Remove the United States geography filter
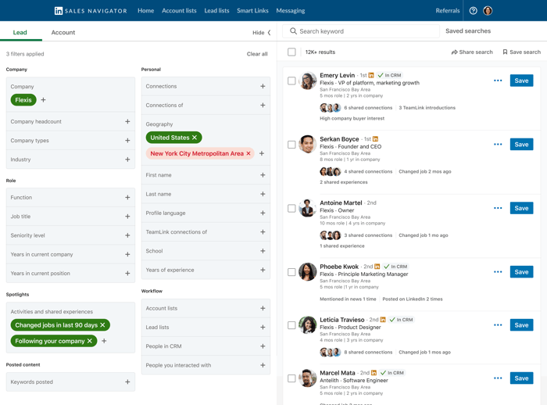The image size is (547, 405). [195, 138]
